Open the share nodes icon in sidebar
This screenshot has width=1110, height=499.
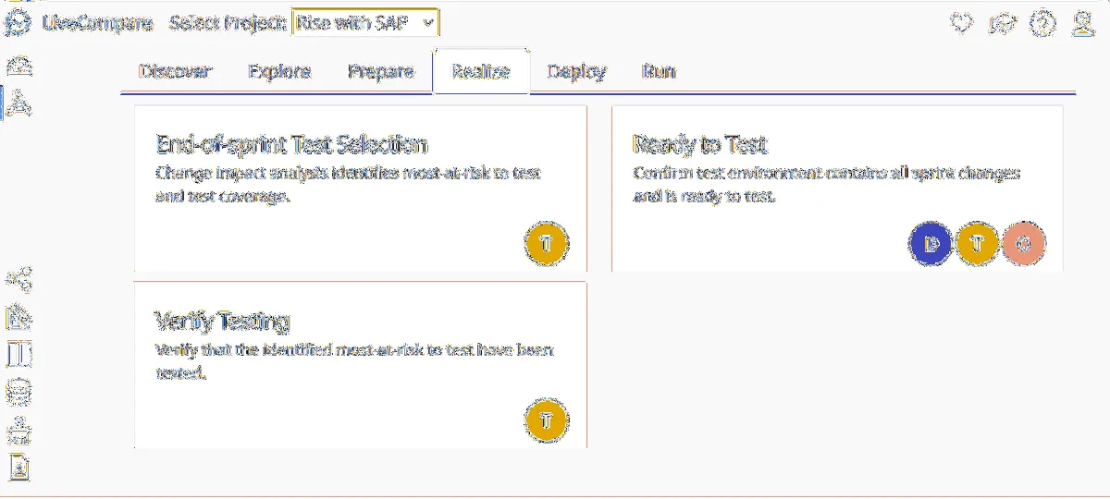pyautogui.click(x=18, y=278)
